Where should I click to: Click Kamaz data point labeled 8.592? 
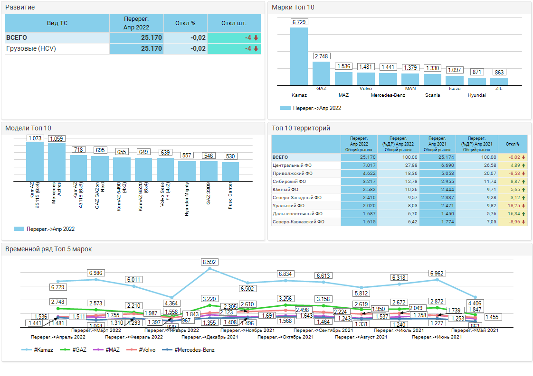(210, 269)
